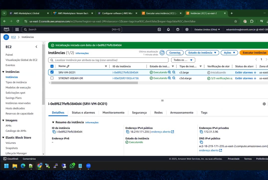Screen dimensions: 268x180
Task: Collapse the Instâncias sidebar section
Action: coord(3,72)
